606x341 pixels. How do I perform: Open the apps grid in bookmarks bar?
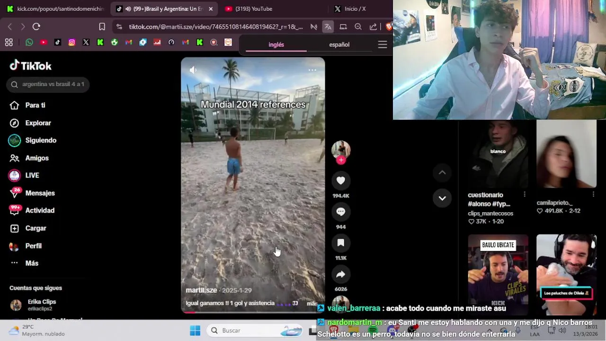[x=9, y=43]
